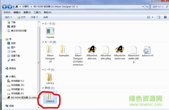Open 最近访问的位置 in sidebar
Image resolution: width=169 pixels, height=110 pixels.
[x=17, y=31]
